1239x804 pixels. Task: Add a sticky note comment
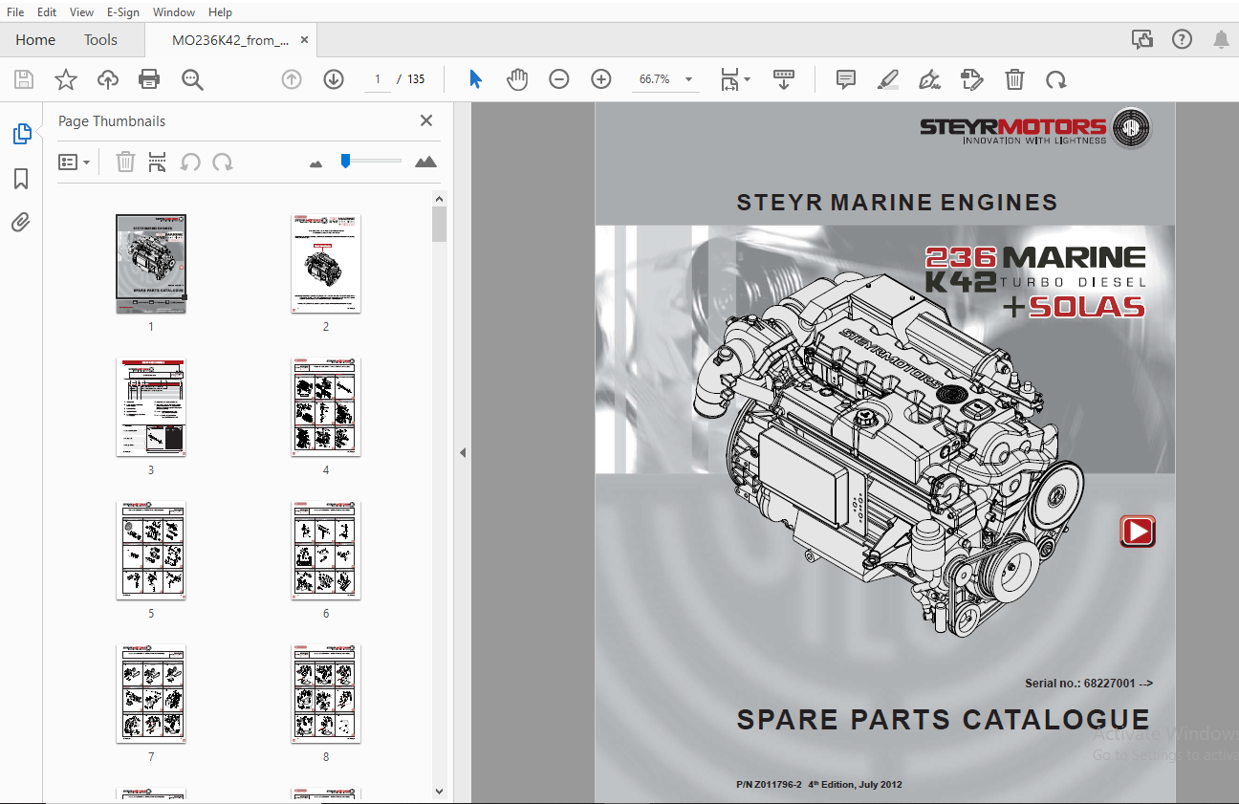[x=845, y=79]
